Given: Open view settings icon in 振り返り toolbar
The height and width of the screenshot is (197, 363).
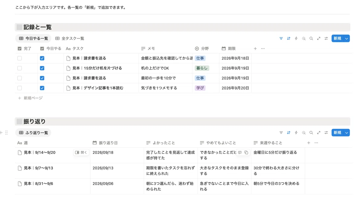Looking at the screenshot, I should pos(326,133).
